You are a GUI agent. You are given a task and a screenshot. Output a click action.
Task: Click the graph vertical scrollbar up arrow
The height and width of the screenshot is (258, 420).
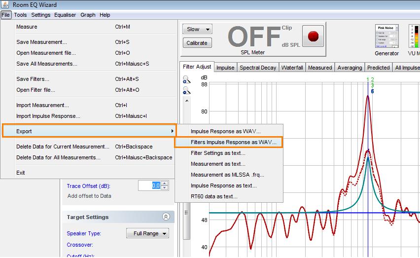[187, 101]
